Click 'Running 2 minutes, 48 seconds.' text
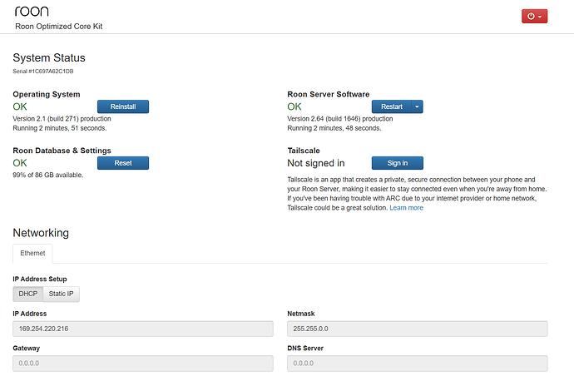Image resolution: width=574 pixels, height=391 pixels. (334, 128)
